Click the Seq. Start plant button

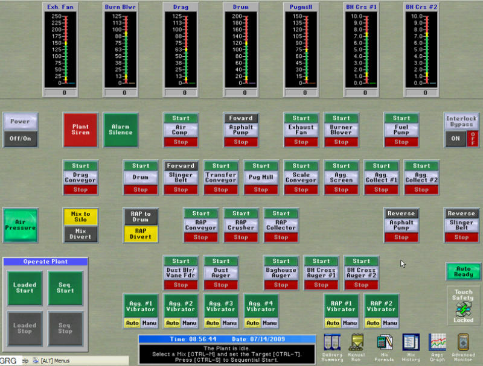tap(65, 288)
